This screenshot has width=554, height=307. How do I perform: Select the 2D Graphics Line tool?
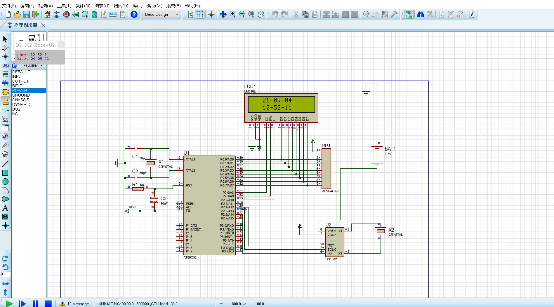[x=5, y=164]
